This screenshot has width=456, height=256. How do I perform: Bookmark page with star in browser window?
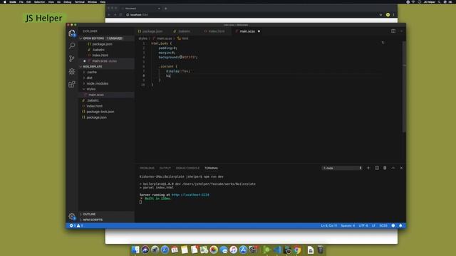(x=380, y=14)
